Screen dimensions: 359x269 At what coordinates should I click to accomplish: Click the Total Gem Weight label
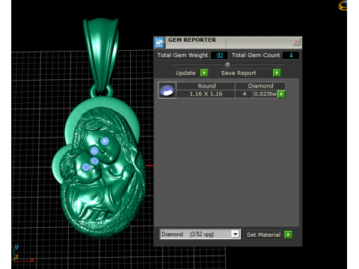tap(182, 55)
